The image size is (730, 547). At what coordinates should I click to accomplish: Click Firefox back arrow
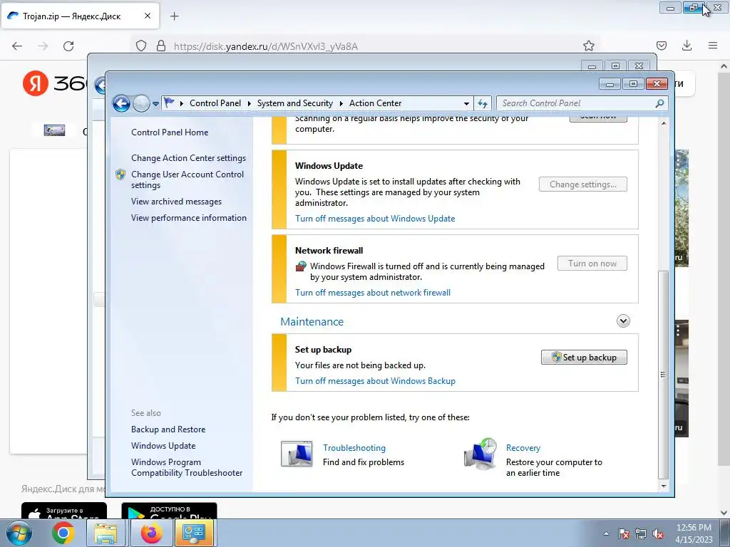click(x=17, y=46)
